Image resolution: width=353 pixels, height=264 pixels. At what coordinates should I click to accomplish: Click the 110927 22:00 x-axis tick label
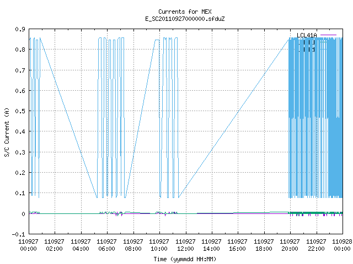(316, 245)
